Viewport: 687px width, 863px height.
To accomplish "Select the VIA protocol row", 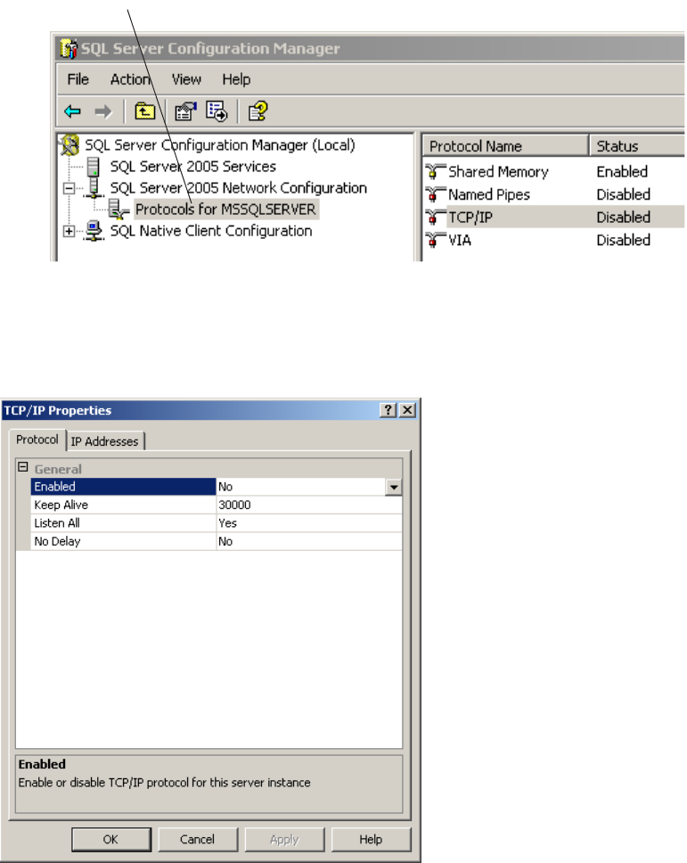I will [554, 240].
